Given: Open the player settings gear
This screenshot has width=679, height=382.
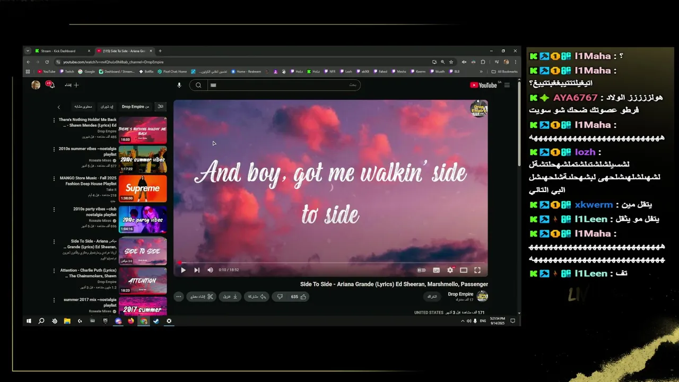Looking at the screenshot, I should tap(450, 270).
